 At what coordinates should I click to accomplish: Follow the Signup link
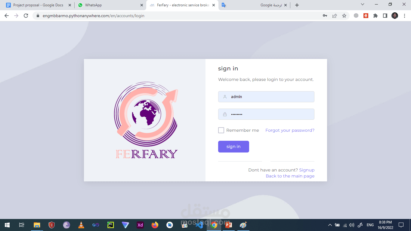click(x=307, y=170)
